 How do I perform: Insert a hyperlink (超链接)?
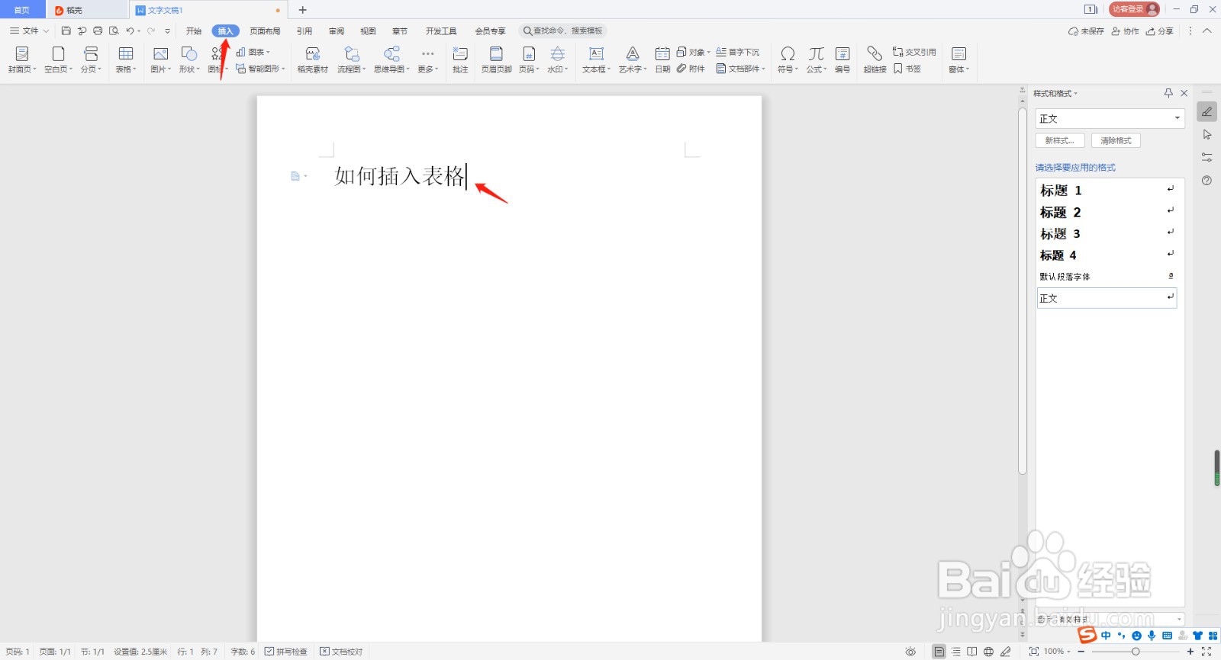point(875,59)
